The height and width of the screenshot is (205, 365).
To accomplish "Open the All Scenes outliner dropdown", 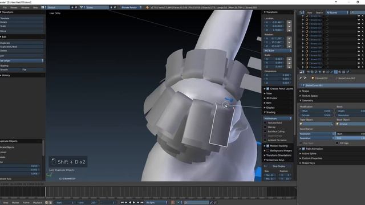I will click(337, 13).
